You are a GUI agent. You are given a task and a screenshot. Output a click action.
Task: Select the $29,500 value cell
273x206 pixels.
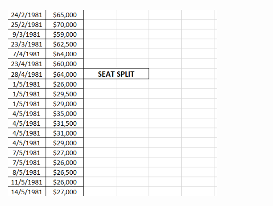point(65,94)
